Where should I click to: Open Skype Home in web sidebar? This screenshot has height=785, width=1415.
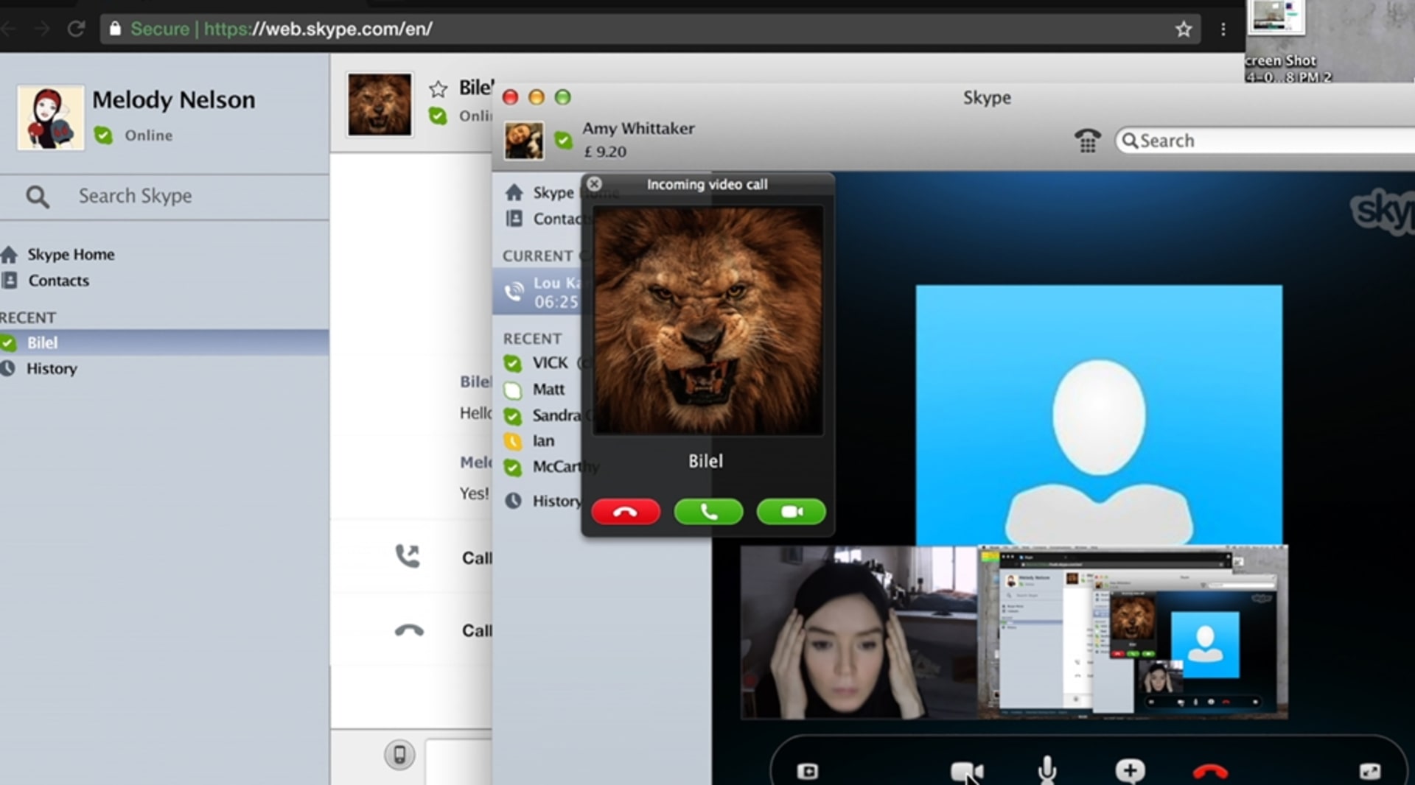[x=71, y=254]
